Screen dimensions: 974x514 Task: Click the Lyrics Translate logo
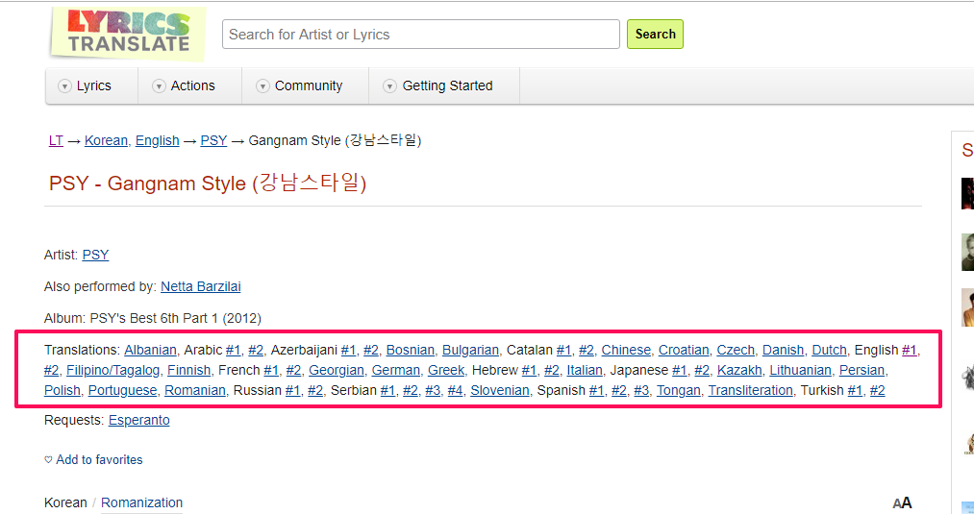coord(126,33)
